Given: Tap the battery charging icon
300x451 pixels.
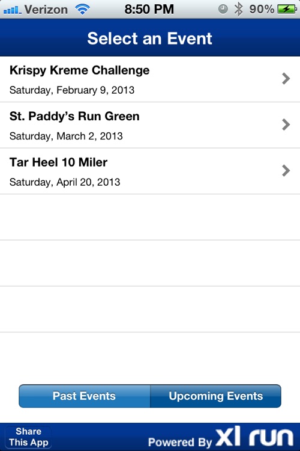Looking at the screenshot, I should click(x=287, y=10).
